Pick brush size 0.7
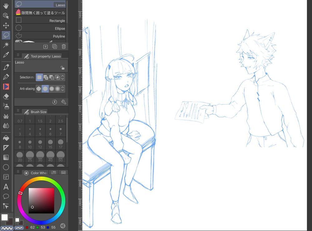The image size is (312, 231). coord(20,119)
